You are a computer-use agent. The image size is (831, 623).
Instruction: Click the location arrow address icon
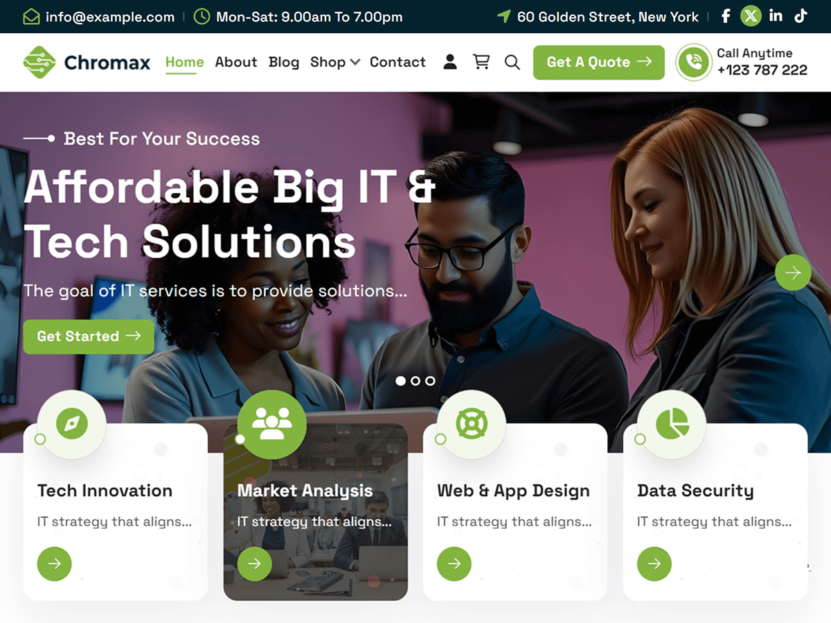[x=504, y=17]
